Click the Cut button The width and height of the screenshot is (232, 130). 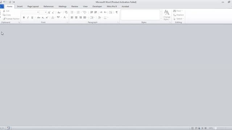click(6, 11)
